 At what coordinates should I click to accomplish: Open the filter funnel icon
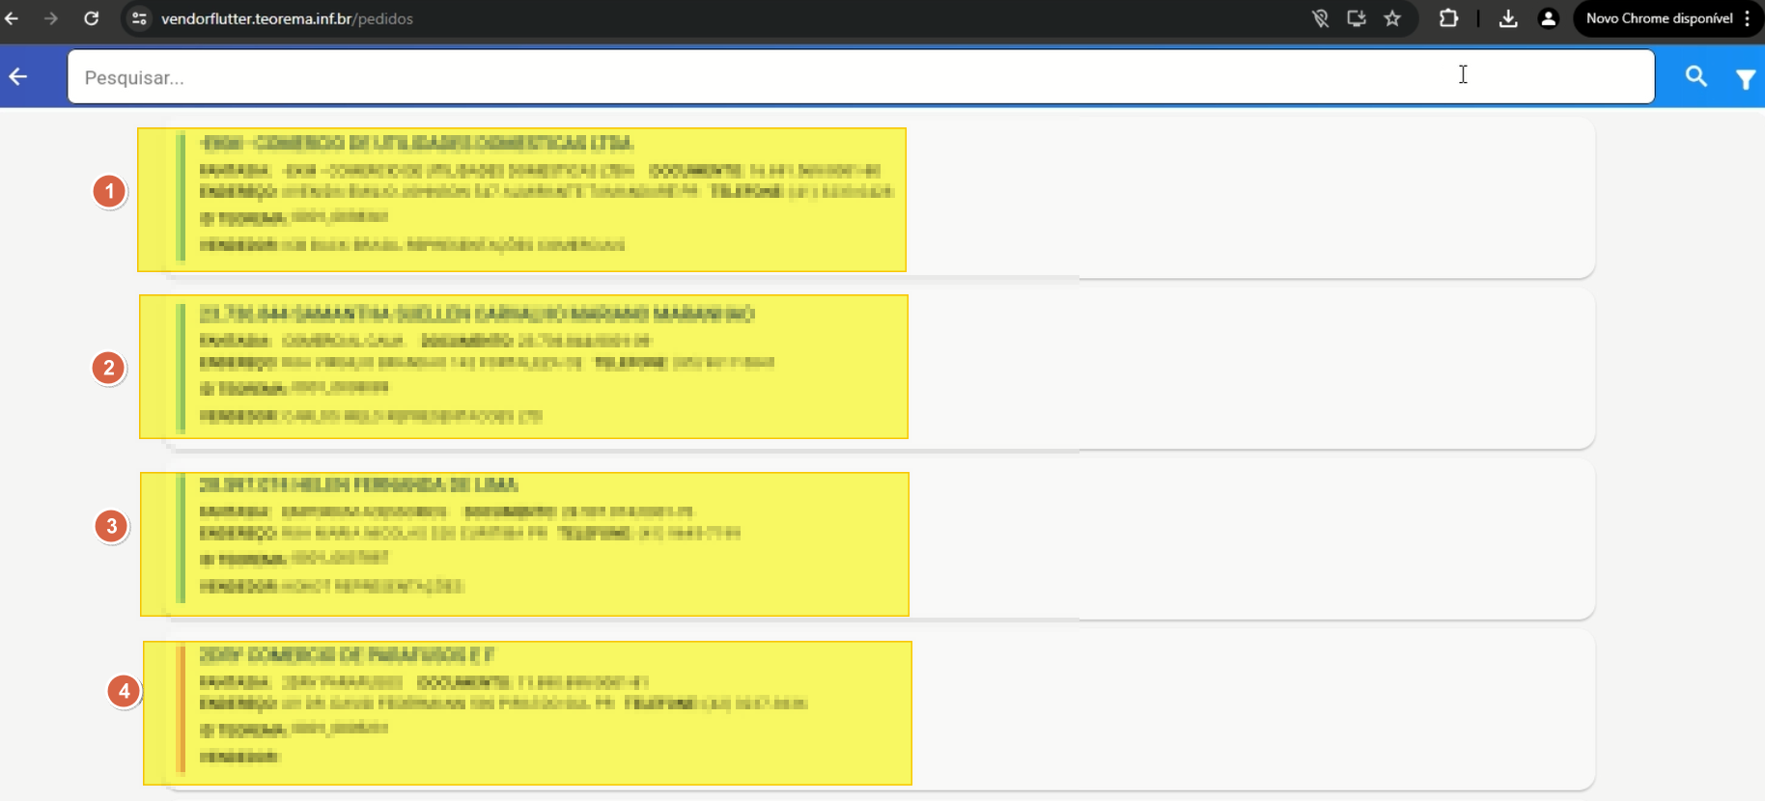coord(1746,79)
